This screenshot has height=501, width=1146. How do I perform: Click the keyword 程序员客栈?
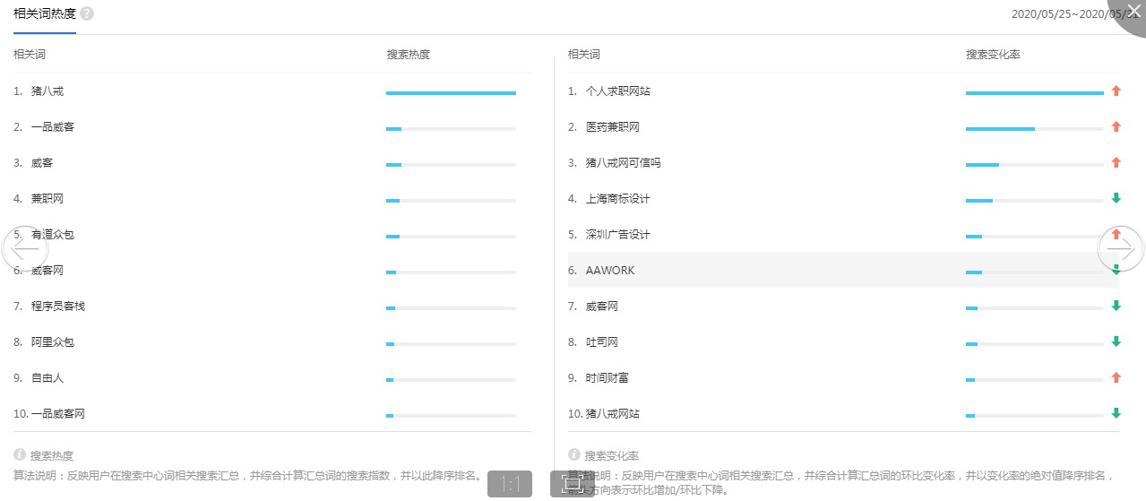click(58, 307)
